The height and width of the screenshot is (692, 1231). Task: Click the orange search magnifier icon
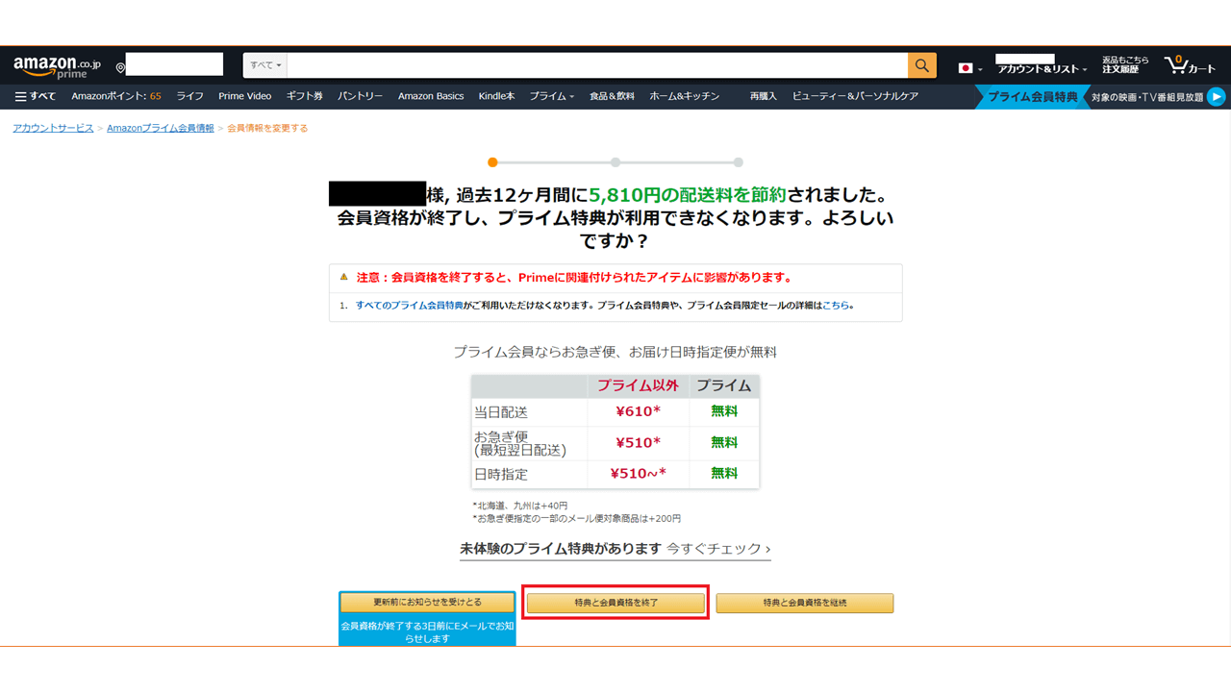pos(920,64)
